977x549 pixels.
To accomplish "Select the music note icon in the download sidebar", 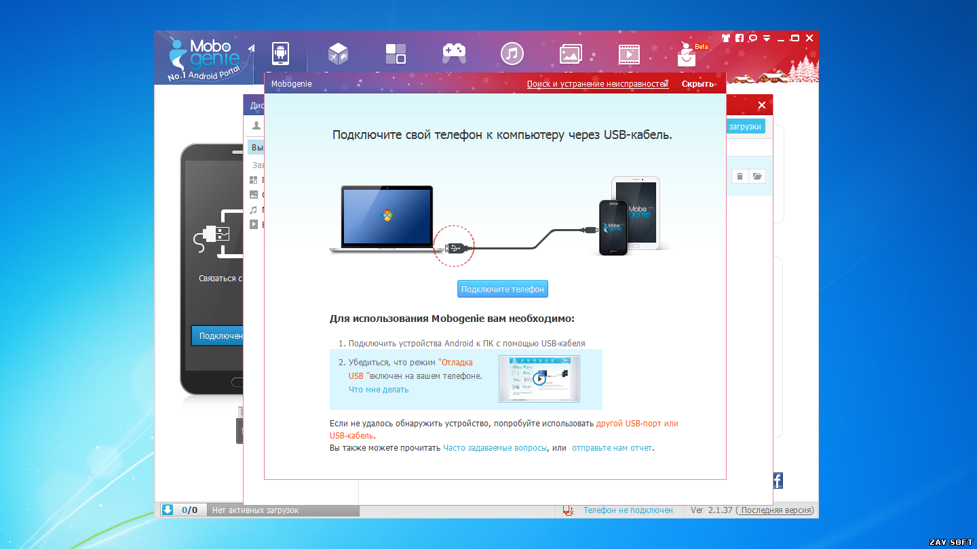I will point(254,209).
